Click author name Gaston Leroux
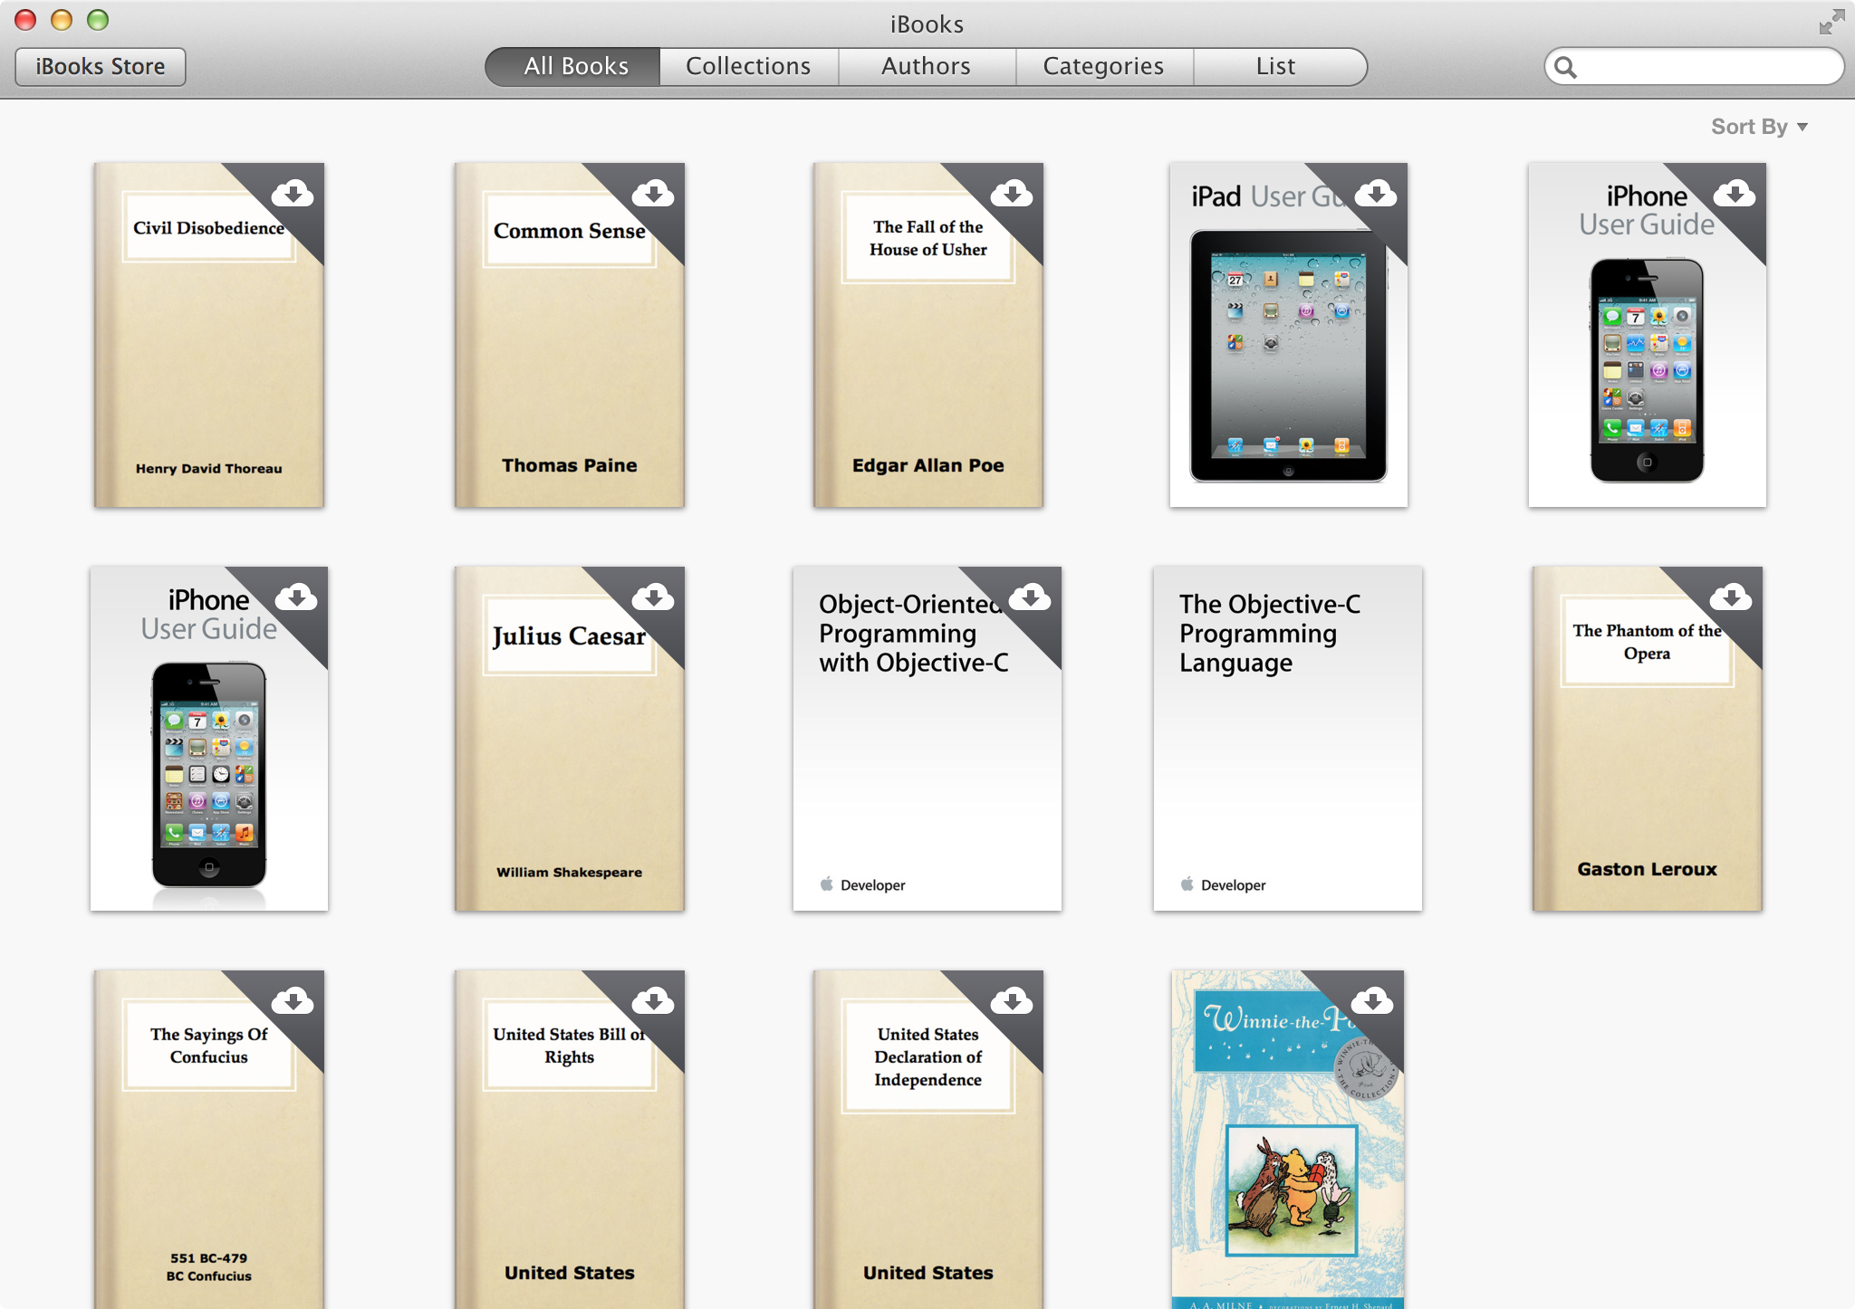Viewport: 1855px width, 1309px height. click(1648, 869)
